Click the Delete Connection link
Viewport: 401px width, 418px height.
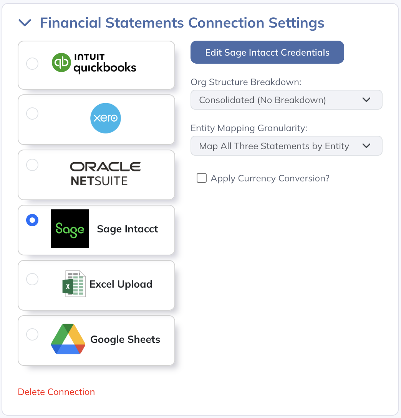[56, 392]
